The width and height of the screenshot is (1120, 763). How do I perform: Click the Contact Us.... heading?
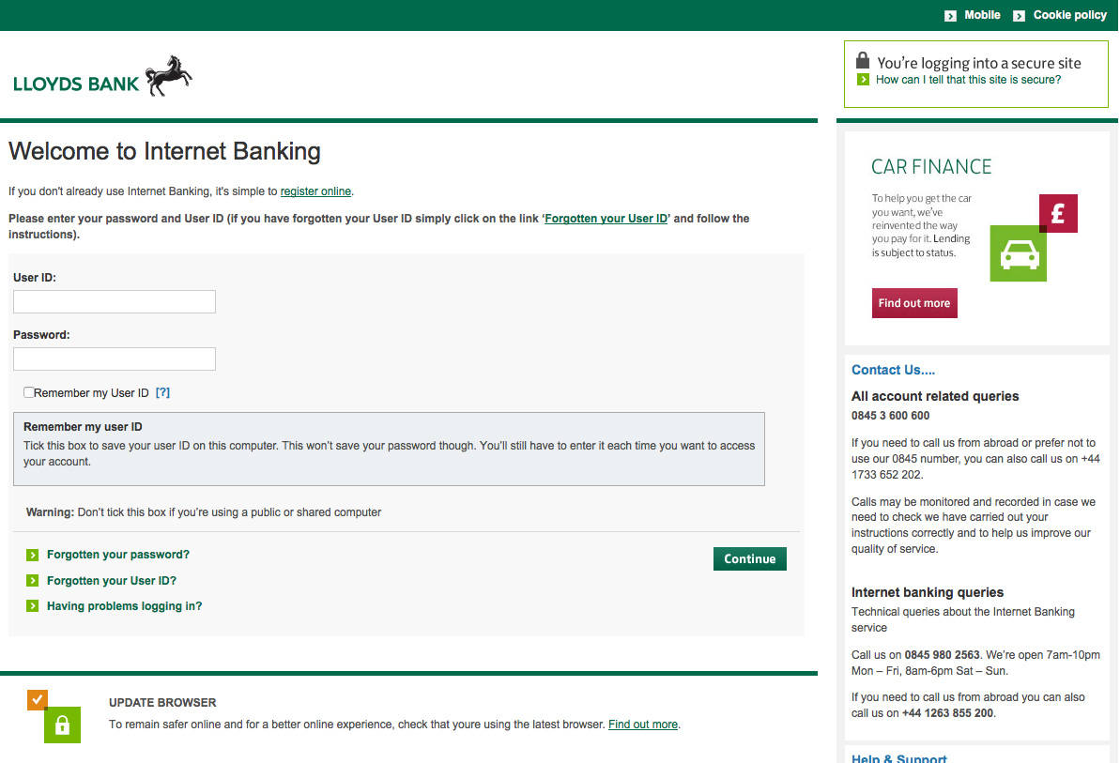[x=893, y=370]
